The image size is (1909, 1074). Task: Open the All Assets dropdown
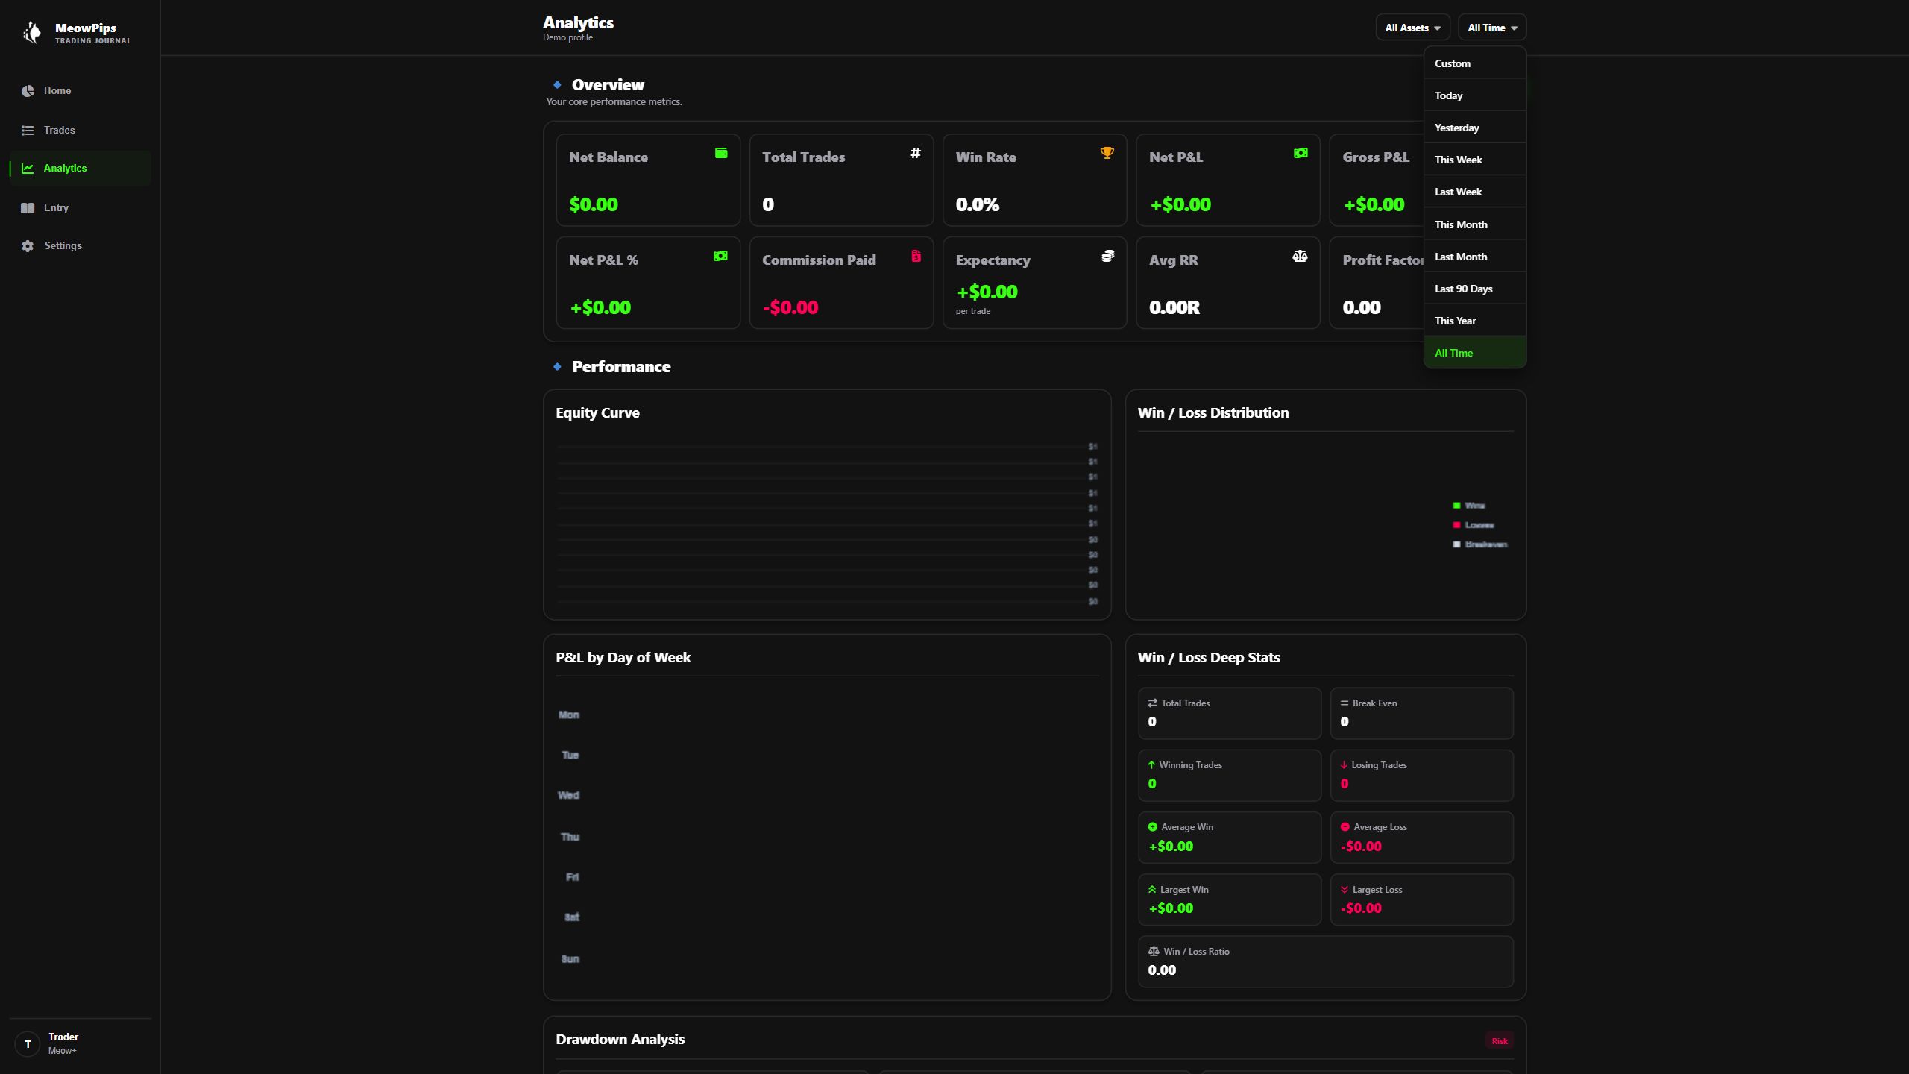coord(1412,28)
